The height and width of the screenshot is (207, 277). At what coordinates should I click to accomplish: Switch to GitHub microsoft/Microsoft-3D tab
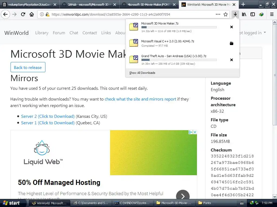[x=89, y=5]
